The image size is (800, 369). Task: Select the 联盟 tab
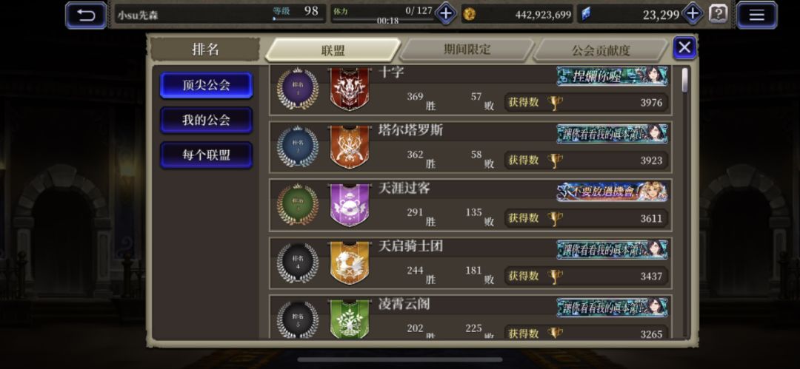click(333, 50)
